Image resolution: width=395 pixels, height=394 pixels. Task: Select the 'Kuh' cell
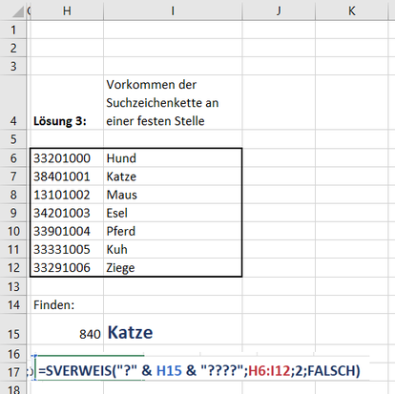173,249
